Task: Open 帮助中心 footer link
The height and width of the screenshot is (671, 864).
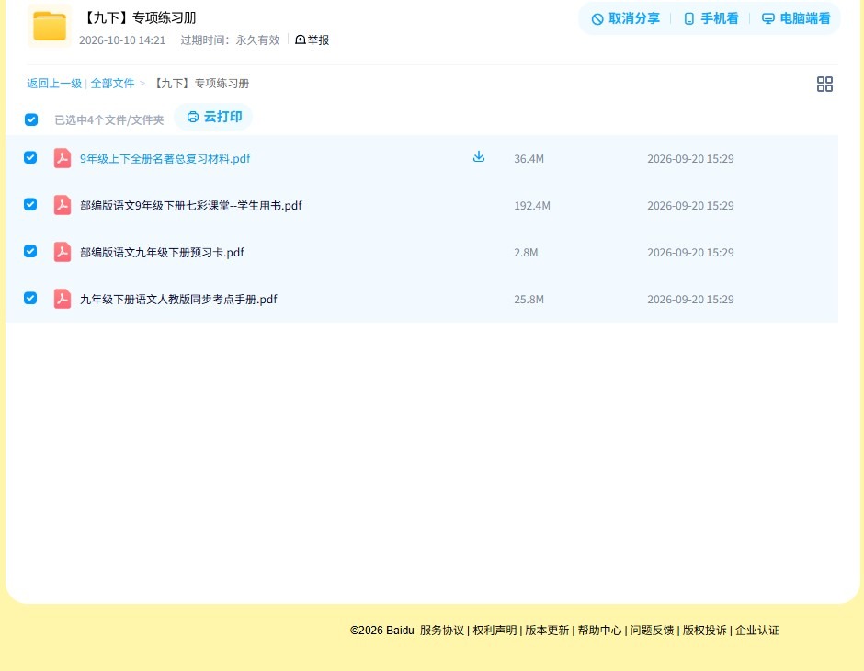Action: (x=599, y=631)
